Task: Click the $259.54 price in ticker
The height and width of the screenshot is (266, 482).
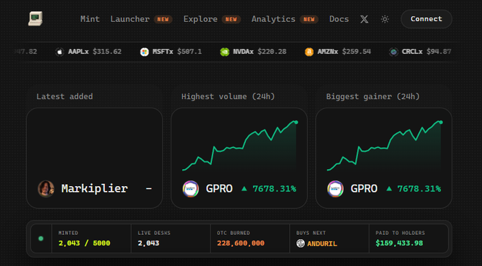Action: [x=357, y=52]
